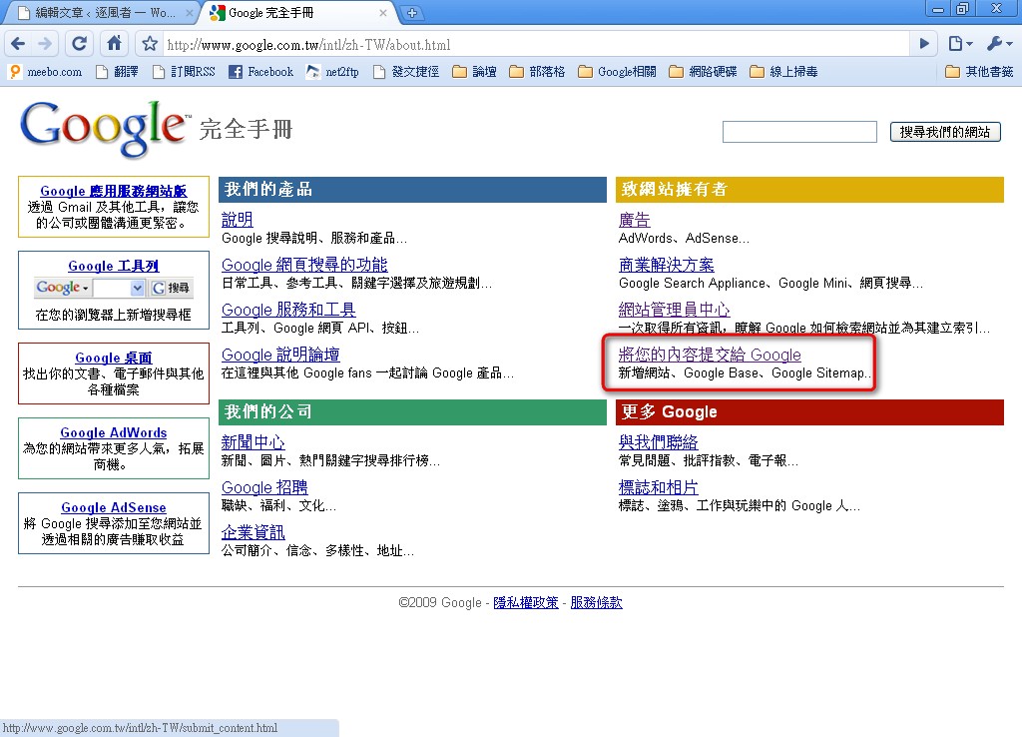Open the 說明 link

point(238,220)
